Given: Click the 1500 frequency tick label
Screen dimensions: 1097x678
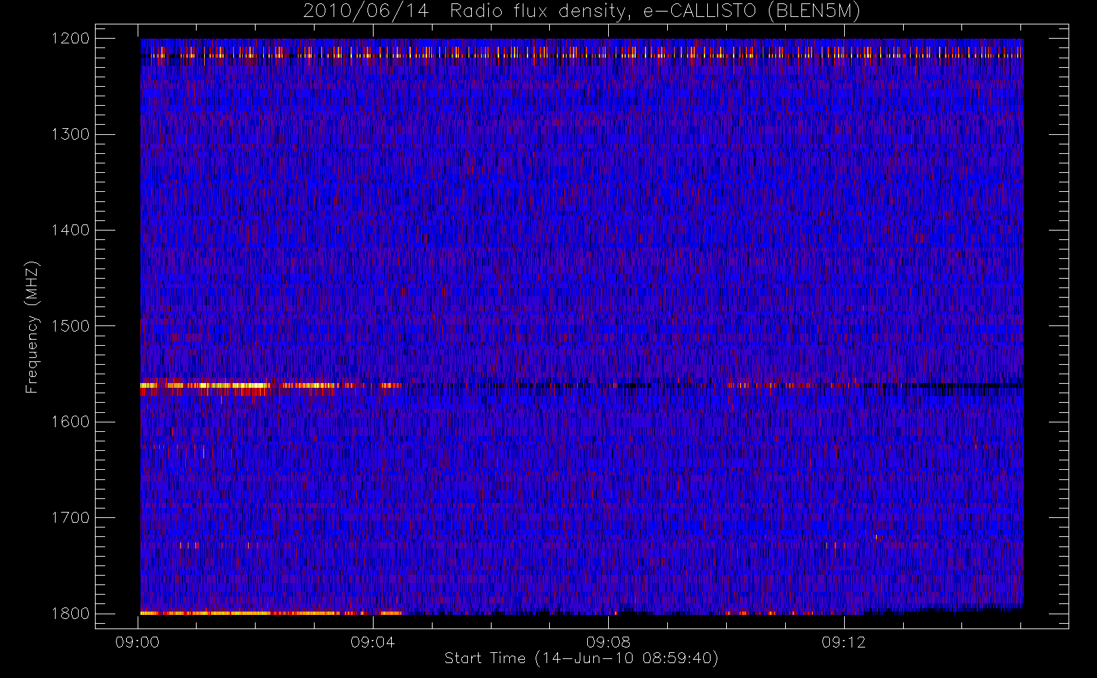Looking at the screenshot, I should coord(71,326).
